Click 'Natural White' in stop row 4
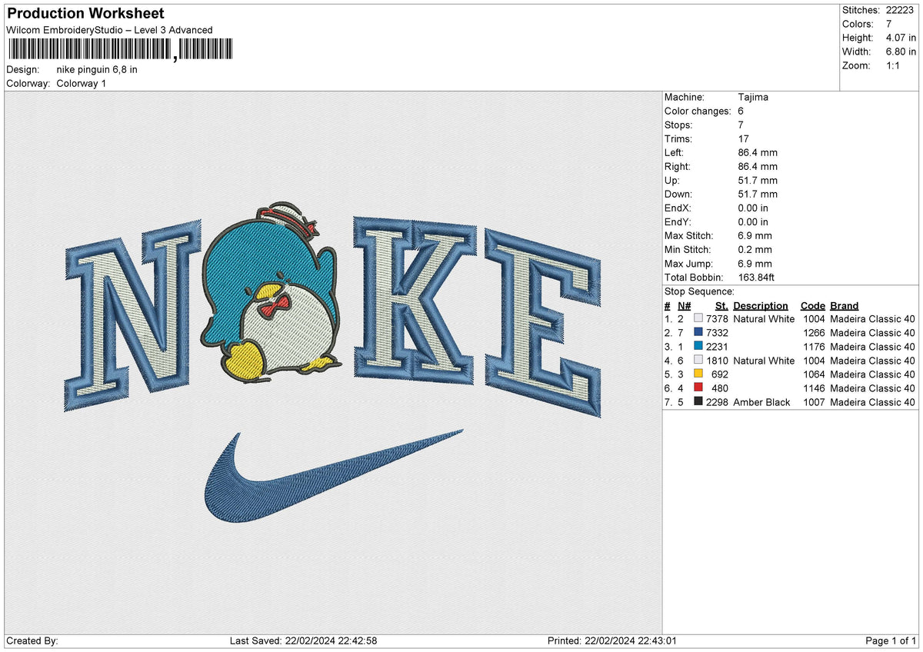The height and width of the screenshot is (652, 923). coord(764,360)
